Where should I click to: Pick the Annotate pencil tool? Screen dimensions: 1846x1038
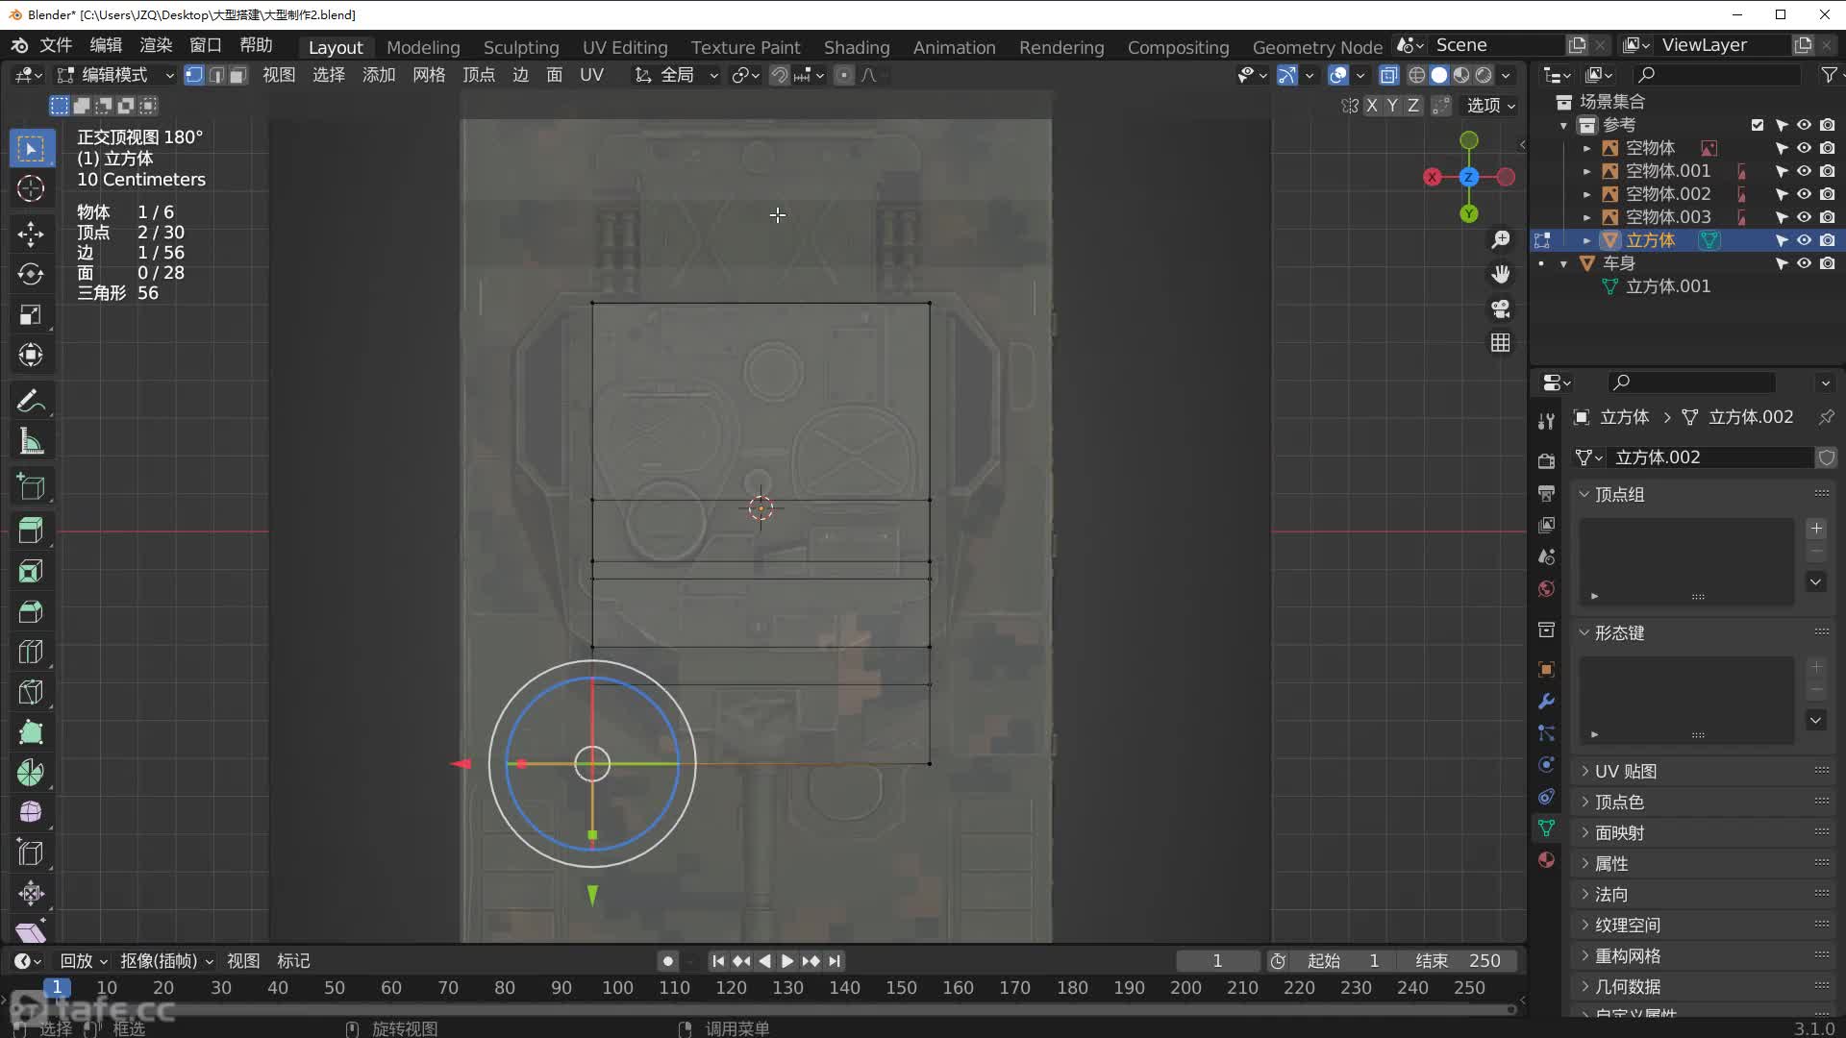(31, 401)
